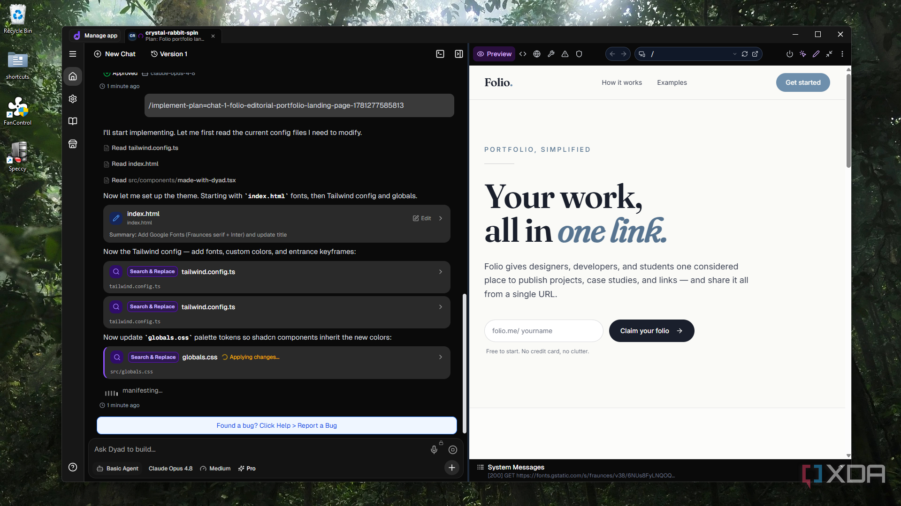Open the Hub store icon in sidebar
901x506 pixels.
click(x=73, y=144)
